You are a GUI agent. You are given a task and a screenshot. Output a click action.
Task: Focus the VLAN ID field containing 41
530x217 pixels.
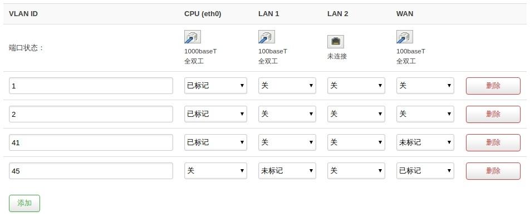coord(91,142)
